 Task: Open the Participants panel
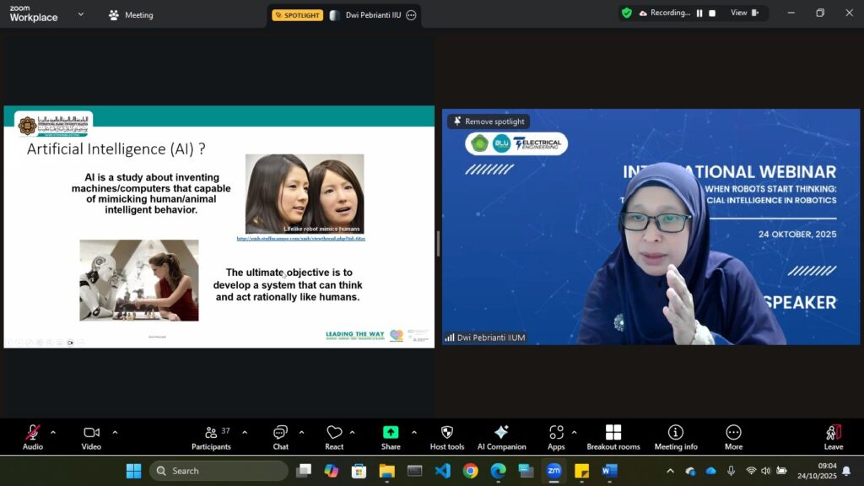coord(211,436)
